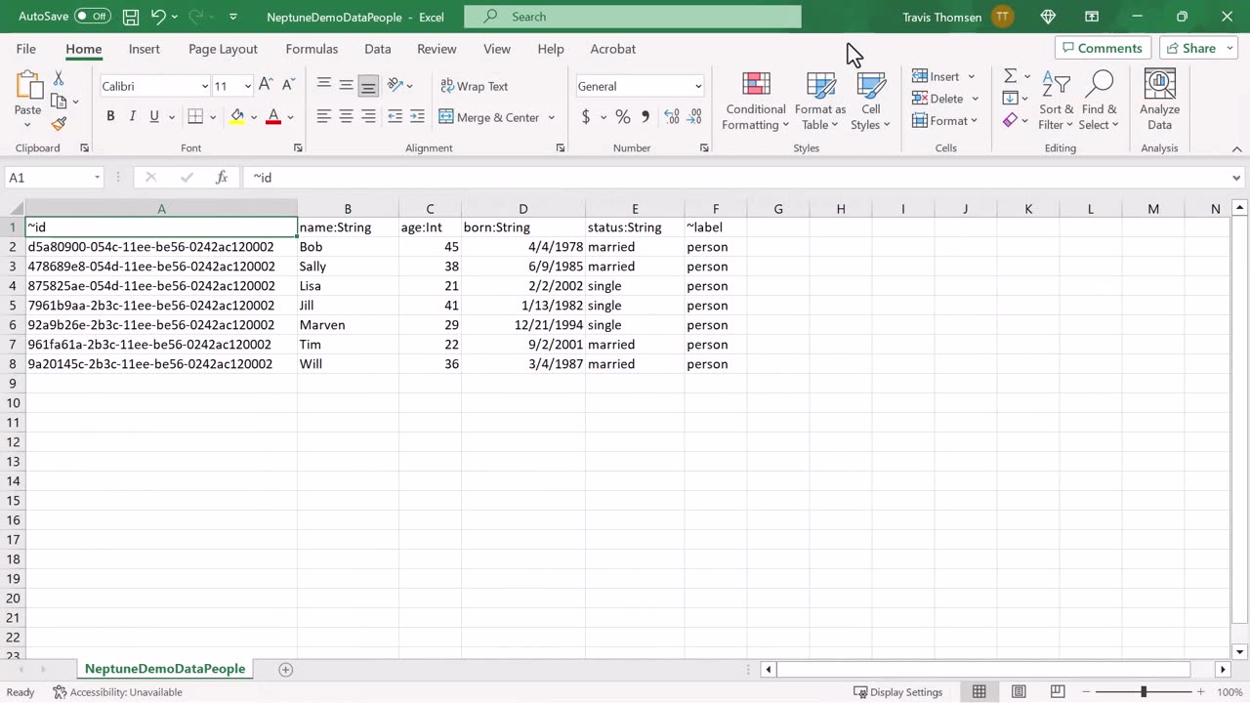Open the Formulas ribbon tab

tap(312, 49)
